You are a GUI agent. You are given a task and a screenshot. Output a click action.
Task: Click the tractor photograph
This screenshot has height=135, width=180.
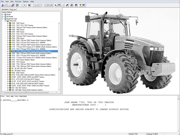(x=121, y=51)
